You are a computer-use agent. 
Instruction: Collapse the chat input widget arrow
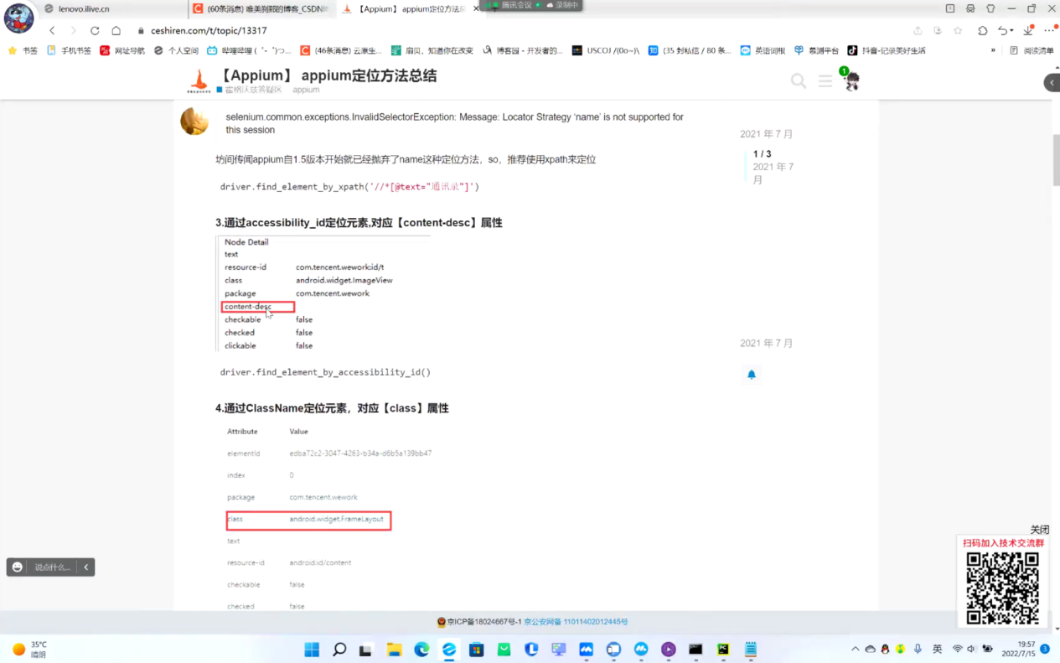click(x=85, y=567)
